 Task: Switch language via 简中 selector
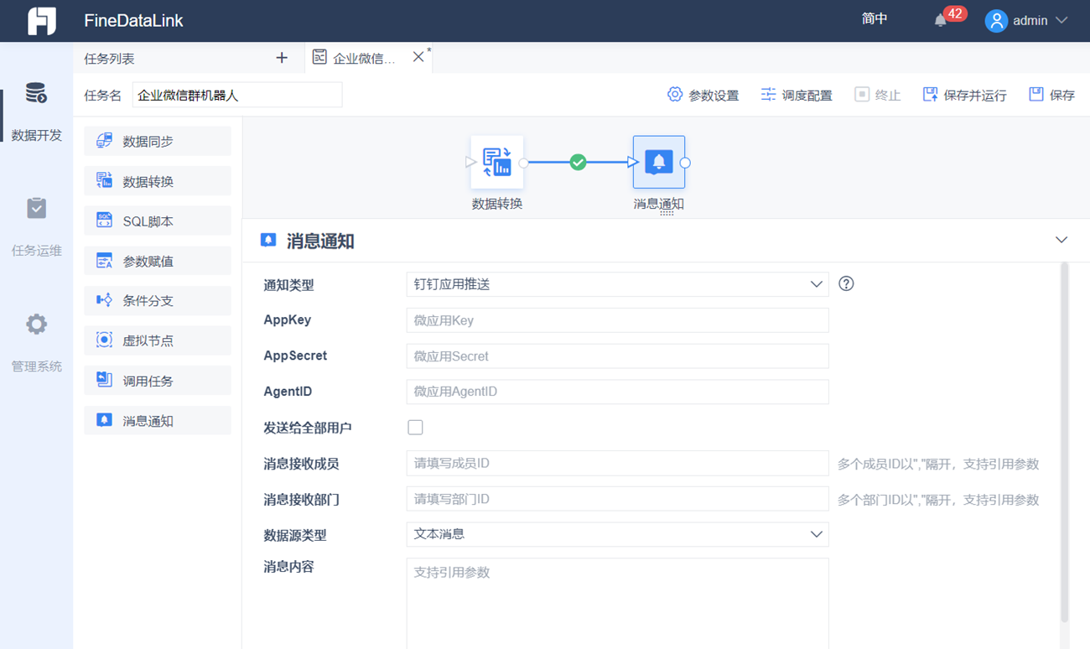pos(875,19)
